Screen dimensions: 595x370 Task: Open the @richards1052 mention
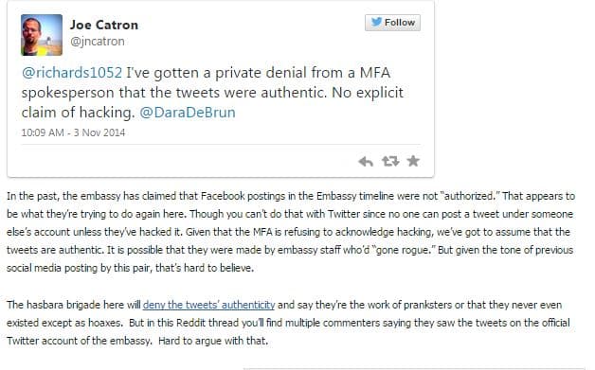(x=72, y=73)
